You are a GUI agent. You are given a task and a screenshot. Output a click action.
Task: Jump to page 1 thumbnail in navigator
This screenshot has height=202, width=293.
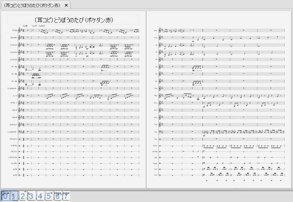(14, 196)
